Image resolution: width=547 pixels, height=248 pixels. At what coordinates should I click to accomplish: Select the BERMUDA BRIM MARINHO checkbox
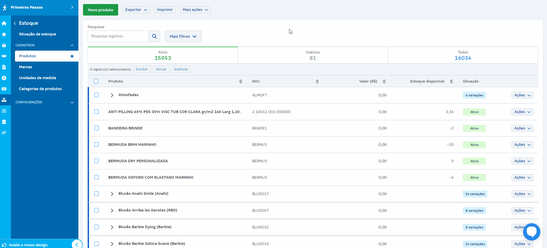coord(97,144)
